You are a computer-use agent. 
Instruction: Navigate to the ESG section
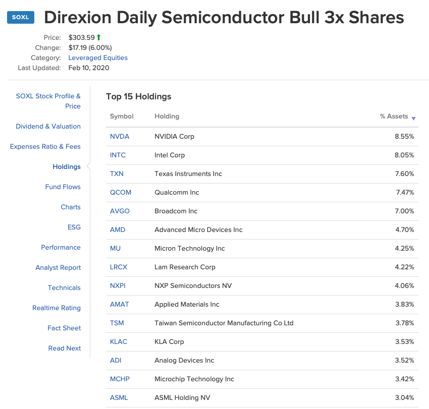74,227
